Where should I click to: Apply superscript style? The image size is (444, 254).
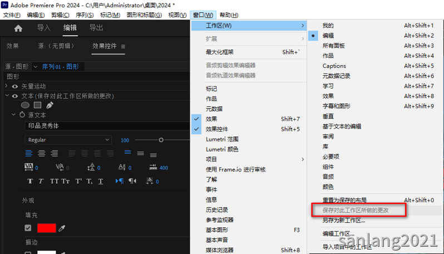78,181
